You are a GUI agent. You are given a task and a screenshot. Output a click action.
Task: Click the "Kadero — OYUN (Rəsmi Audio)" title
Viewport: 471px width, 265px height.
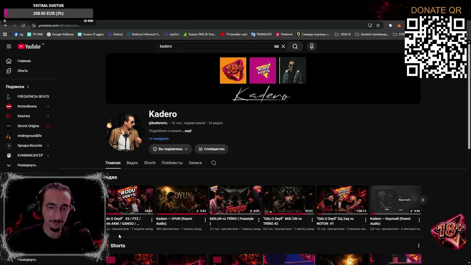pos(174,221)
